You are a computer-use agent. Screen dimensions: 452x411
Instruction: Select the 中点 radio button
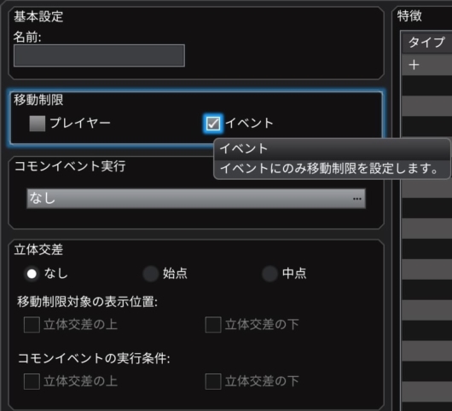coord(269,274)
